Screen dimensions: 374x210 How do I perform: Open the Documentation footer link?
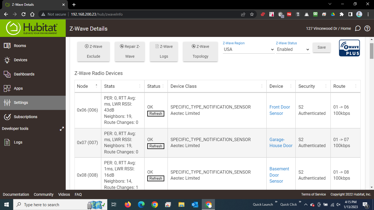16,194
